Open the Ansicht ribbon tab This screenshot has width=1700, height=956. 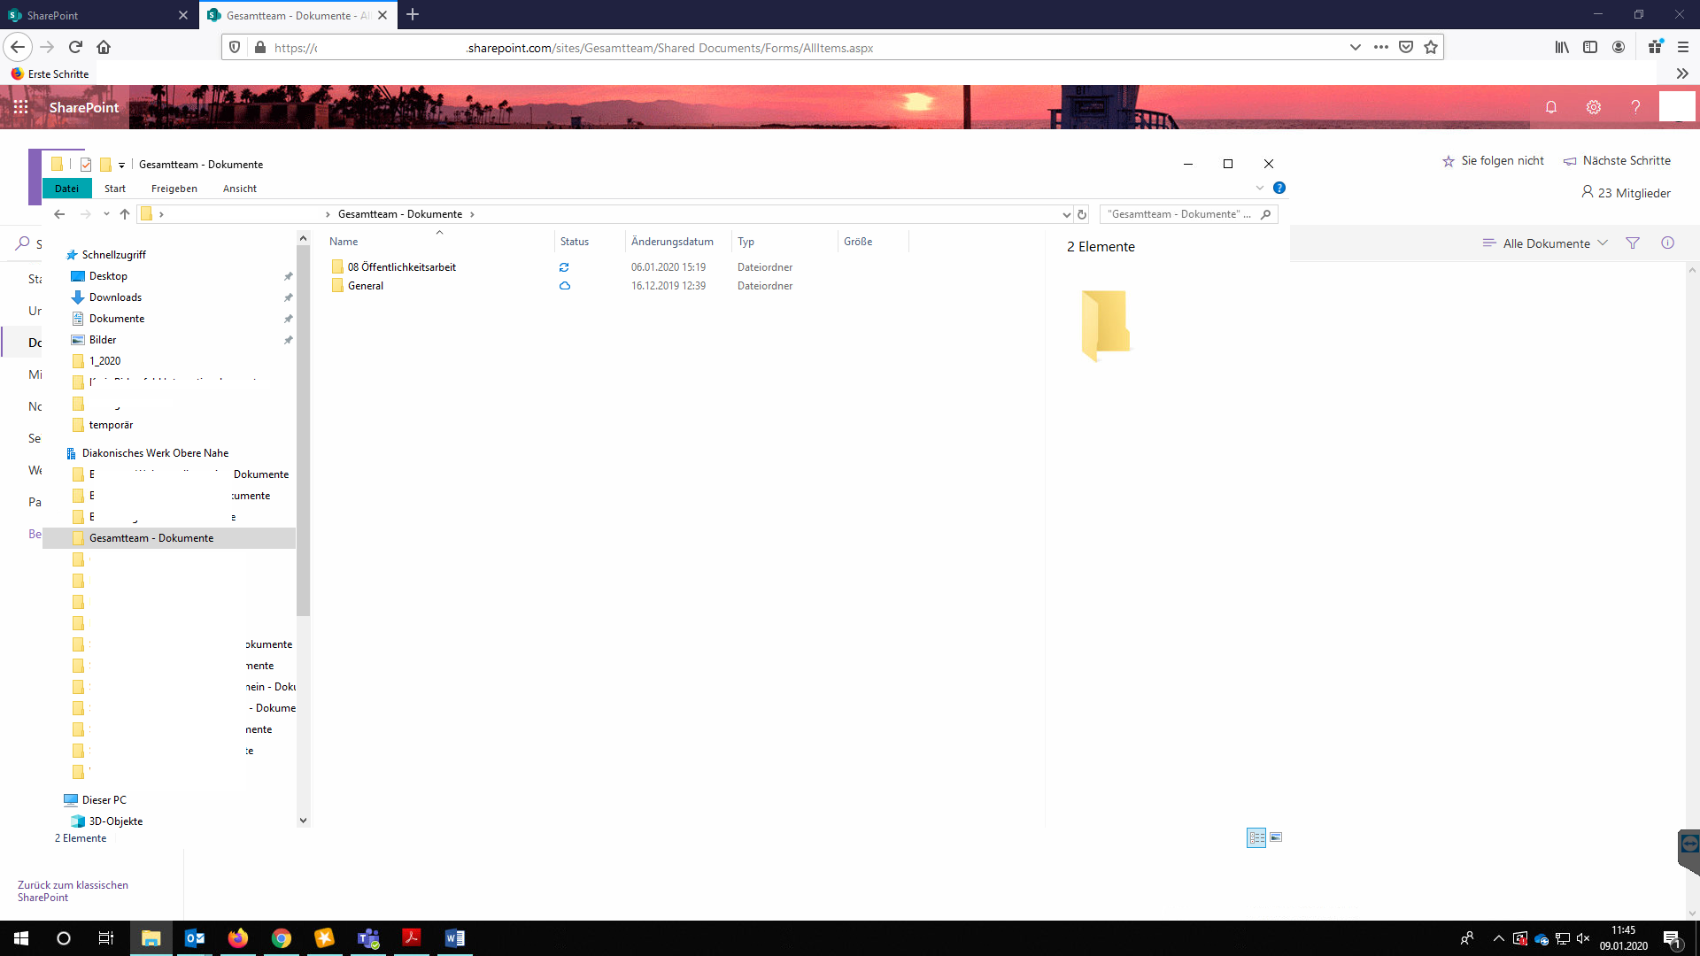coord(240,189)
